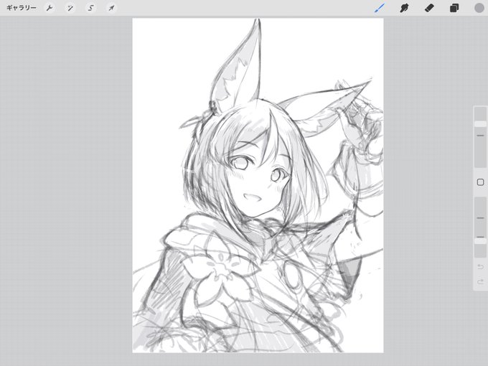Undo the last stroke with the sidebar arrow
This screenshot has height=366, width=488.
[480, 267]
